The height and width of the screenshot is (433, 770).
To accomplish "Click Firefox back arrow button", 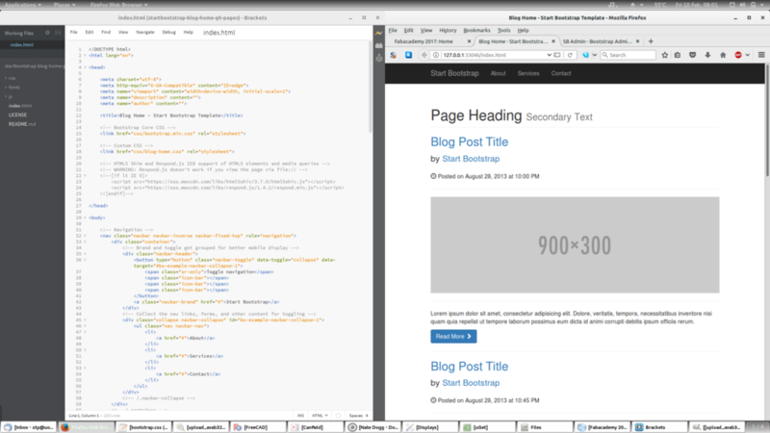I will point(424,55).
